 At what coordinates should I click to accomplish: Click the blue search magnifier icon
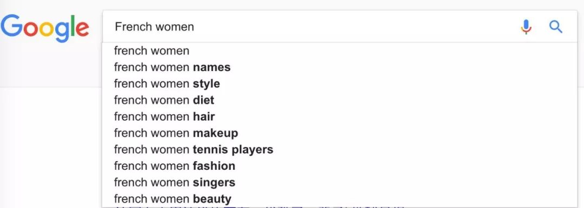point(556,27)
